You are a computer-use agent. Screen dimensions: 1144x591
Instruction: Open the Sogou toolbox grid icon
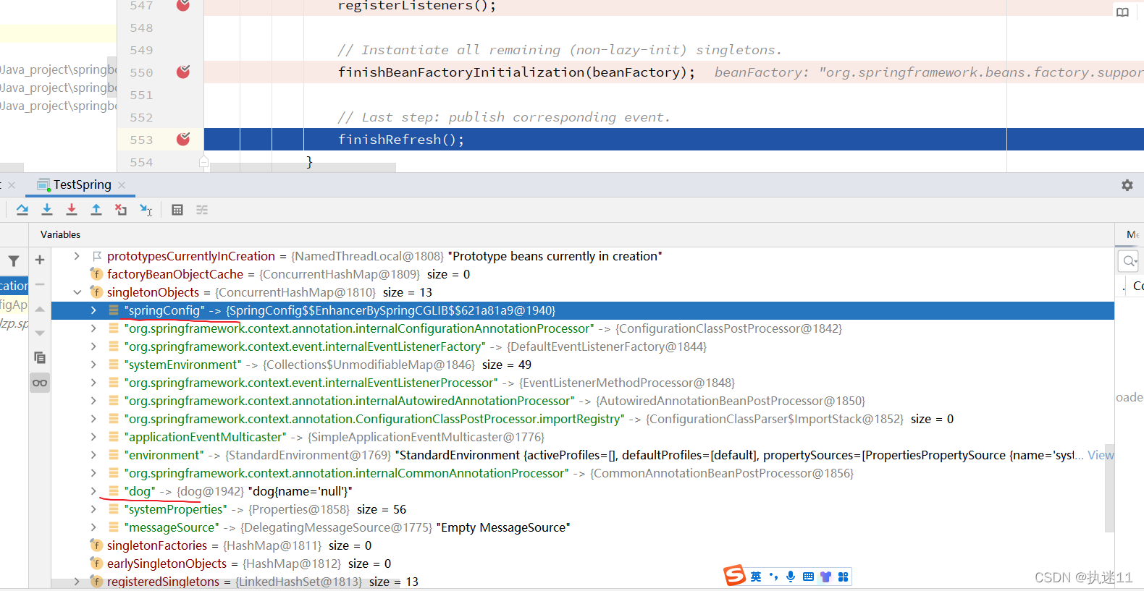(x=843, y=577)
